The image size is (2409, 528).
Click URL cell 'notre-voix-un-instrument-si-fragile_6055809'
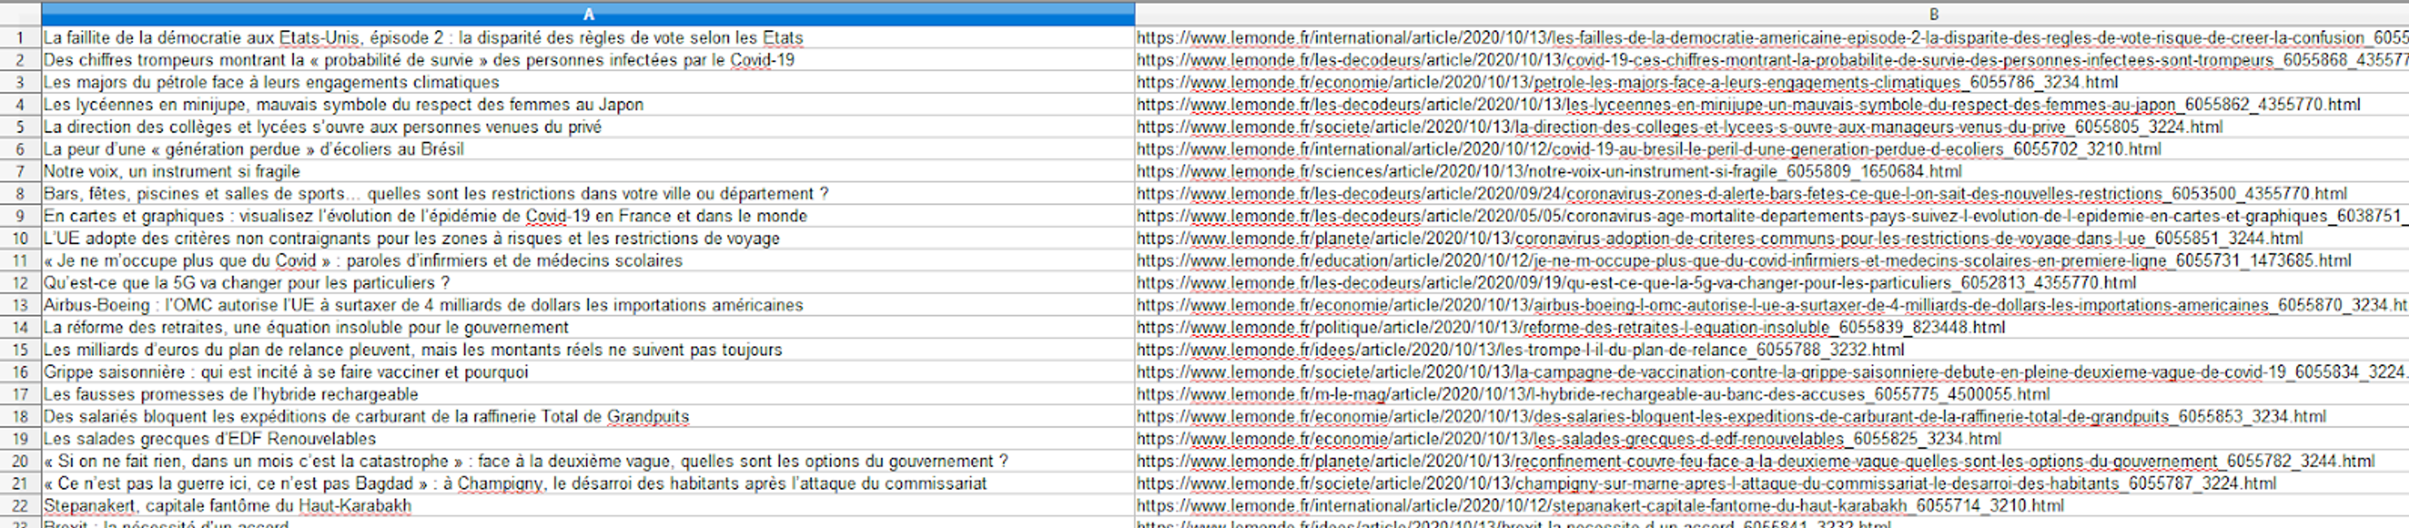tap(1772, 171)
